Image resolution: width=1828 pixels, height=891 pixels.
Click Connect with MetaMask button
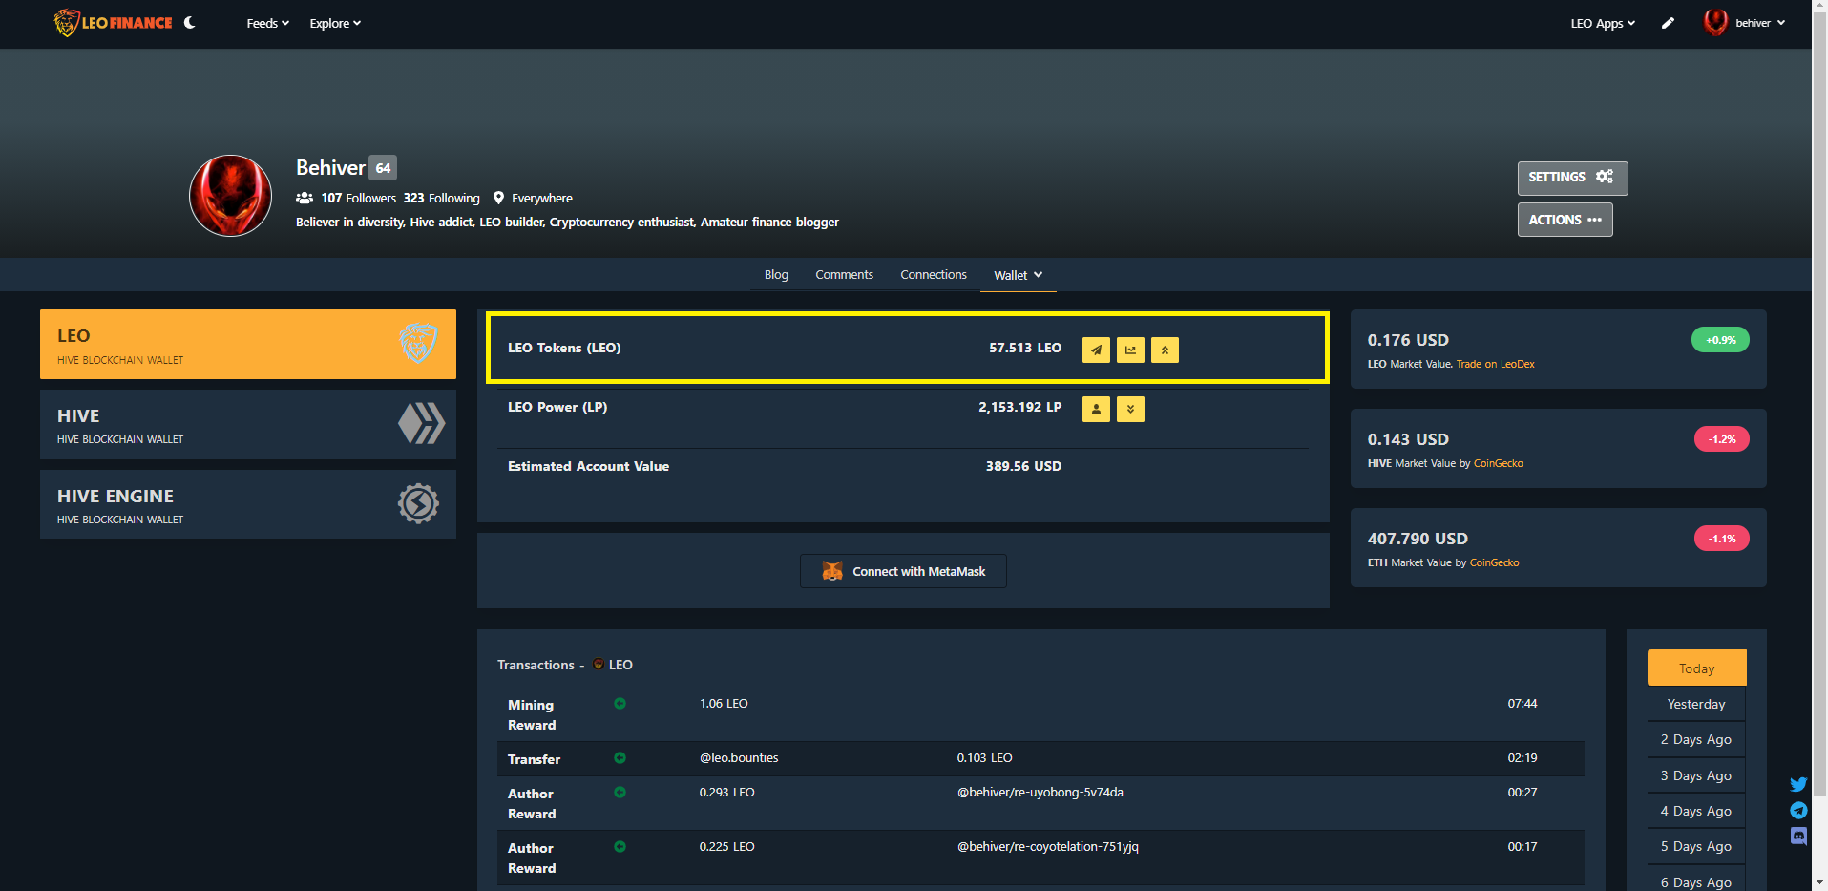[x=903, y=571]
